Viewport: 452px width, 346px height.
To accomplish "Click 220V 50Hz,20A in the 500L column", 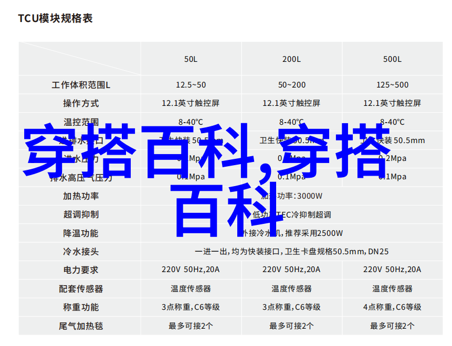I will [x=392, y=270].
